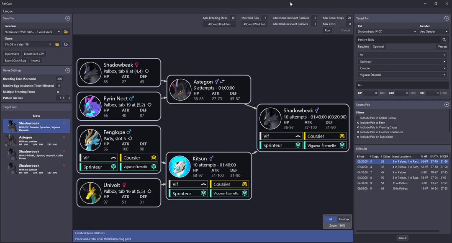Image resolution: width=452 pixels, height=243 pixels.
Task: Switch to Optional passive skills tab
Action: pos(378,47)
